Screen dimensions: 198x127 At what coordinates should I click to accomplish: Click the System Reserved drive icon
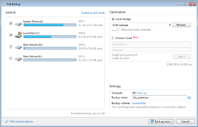tap(18, 24)
